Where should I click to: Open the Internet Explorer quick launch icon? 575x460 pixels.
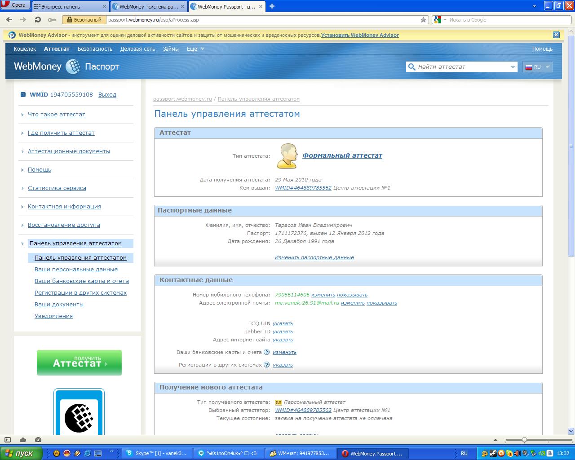[x=88, y=454]
